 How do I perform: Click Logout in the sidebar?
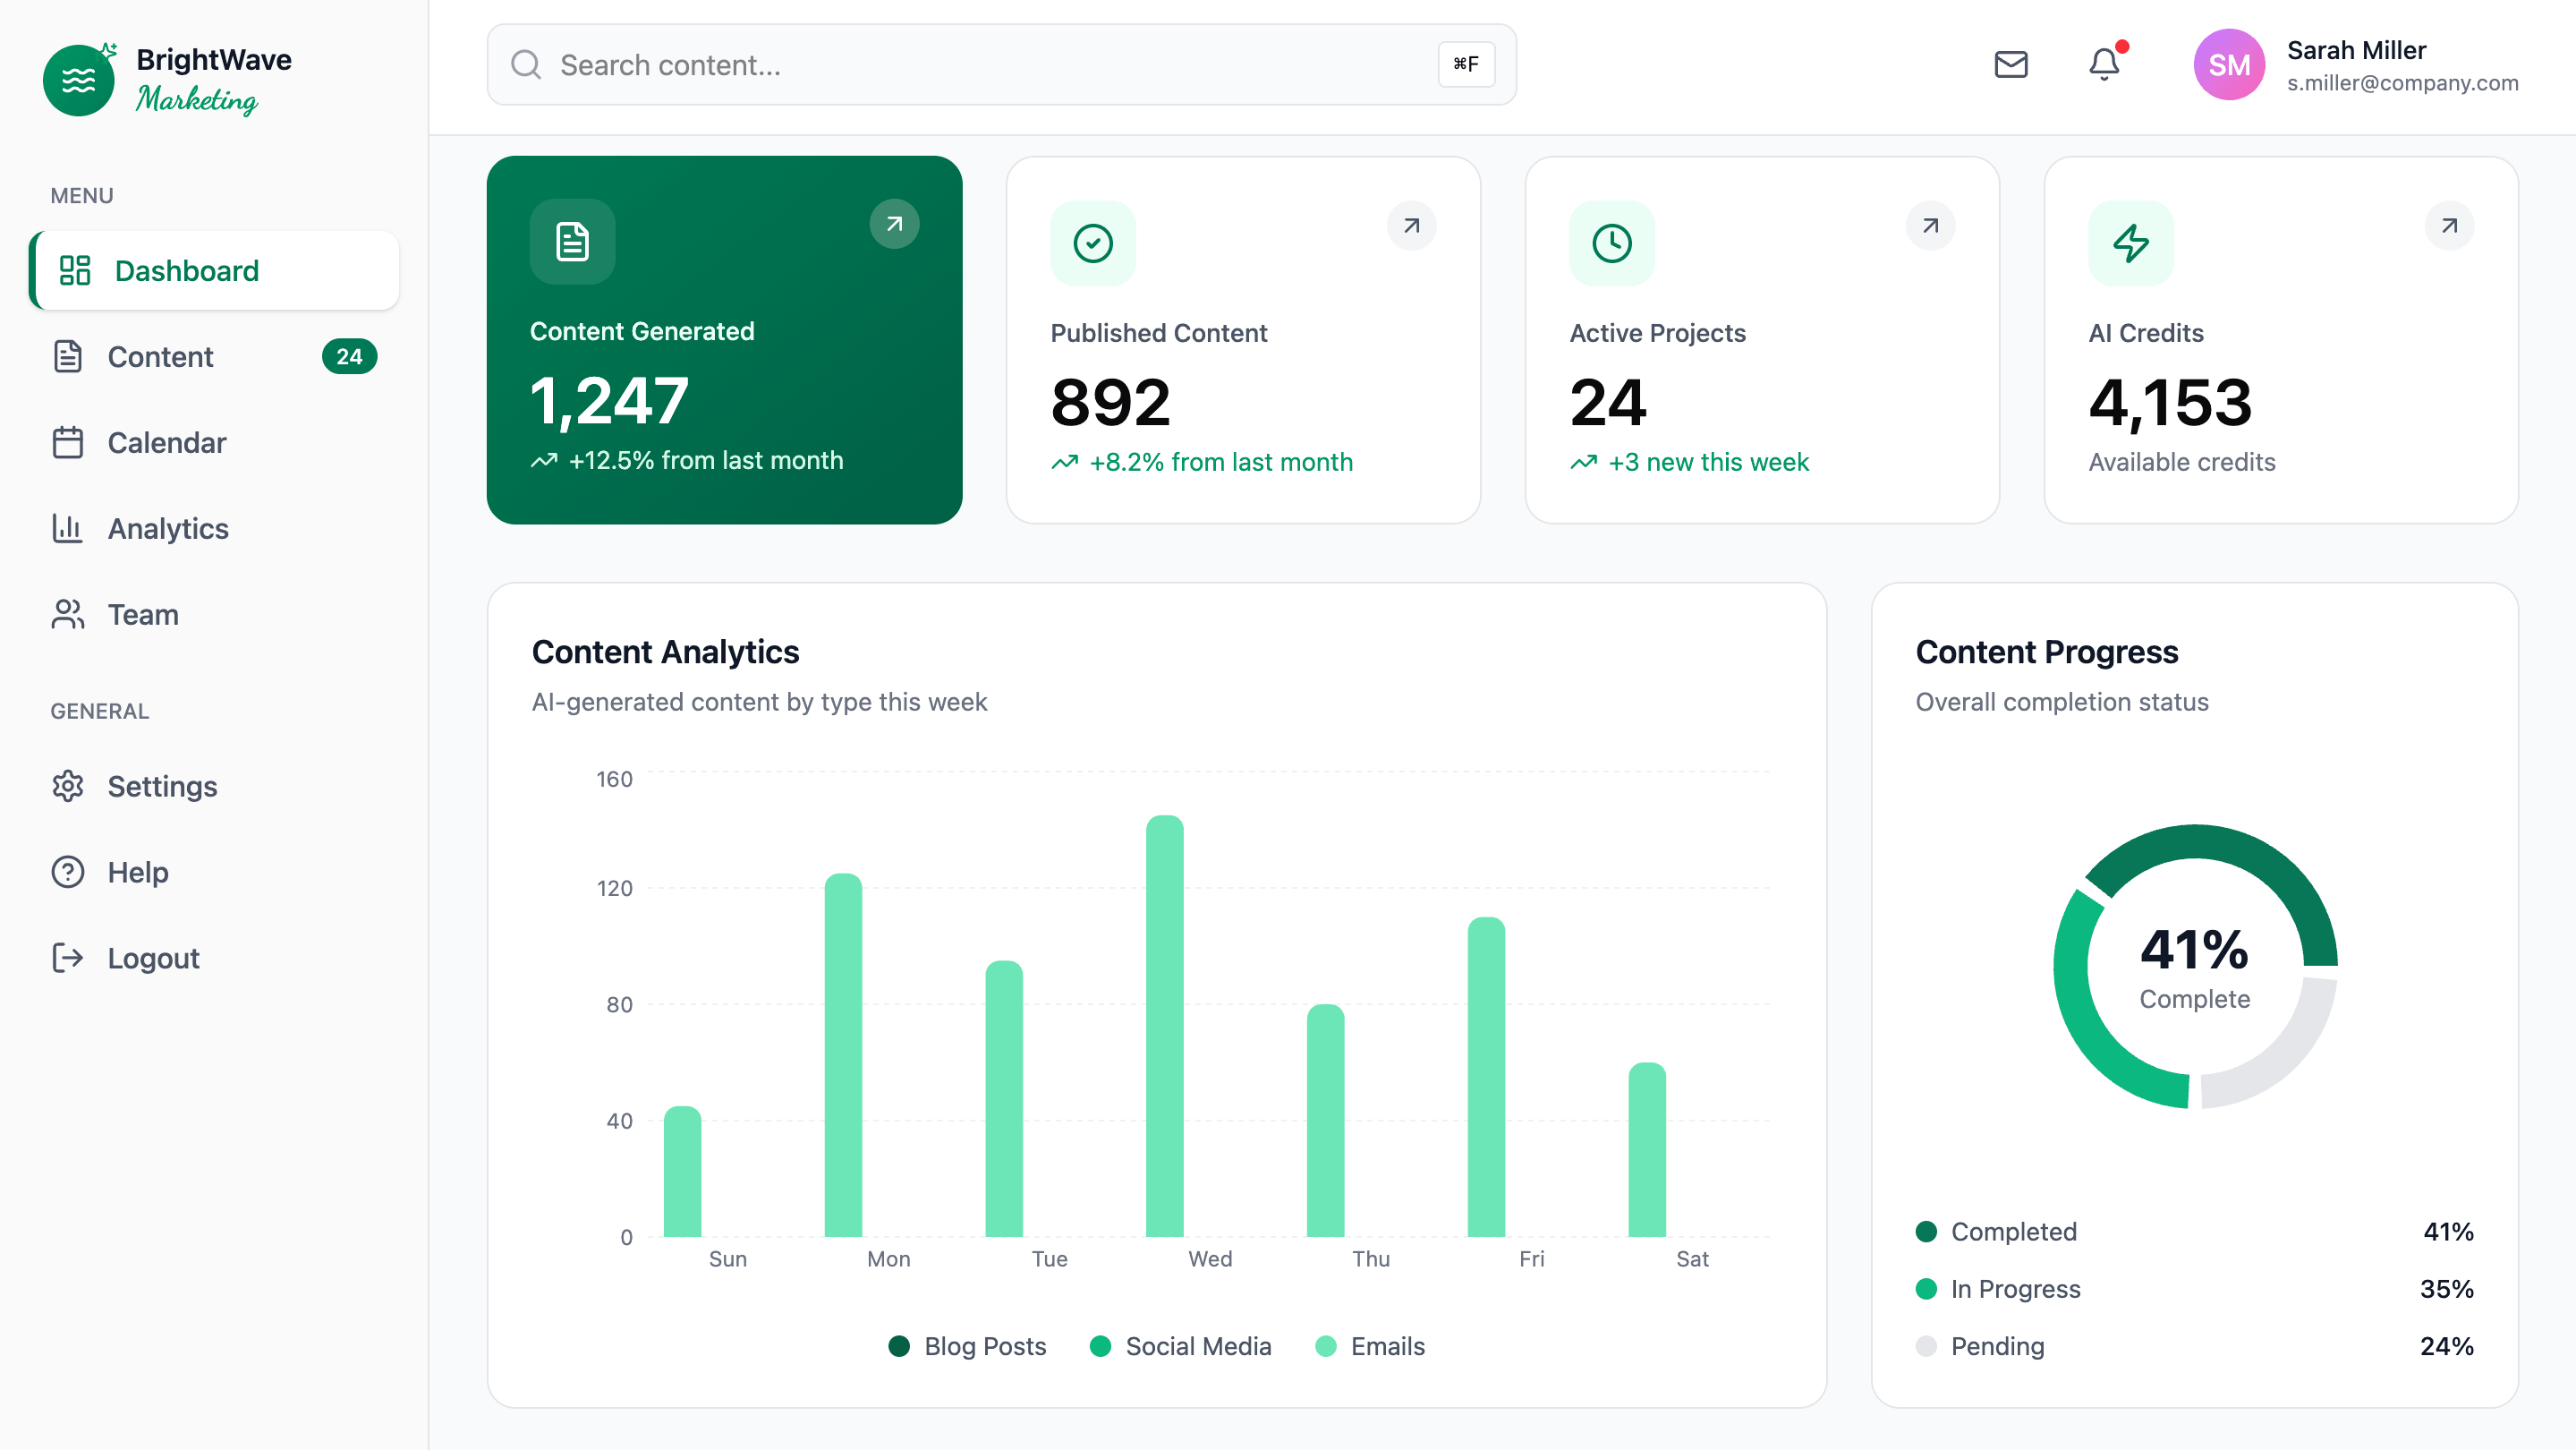pyautogui.click(x=153, y=958)
